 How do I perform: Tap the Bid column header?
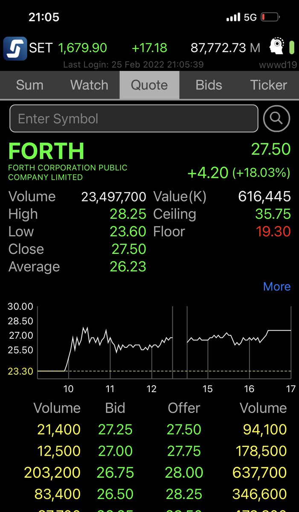click(x=115, y=408)
